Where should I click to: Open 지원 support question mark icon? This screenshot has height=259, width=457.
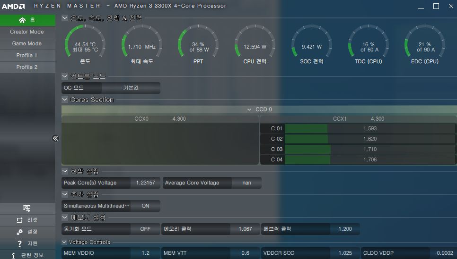[19, 243]
